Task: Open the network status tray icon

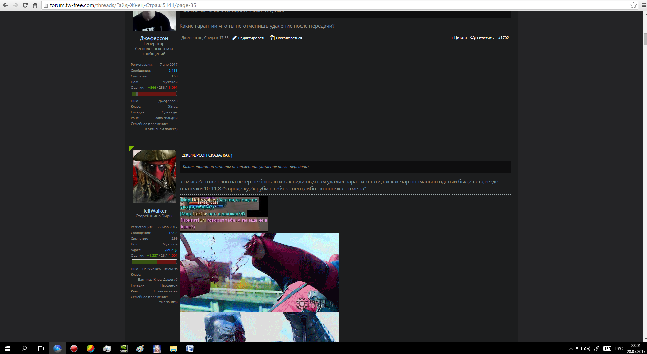Action: tap(579, 349)
